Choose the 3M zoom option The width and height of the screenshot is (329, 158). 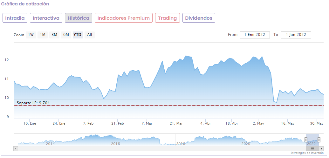point(54,35)
